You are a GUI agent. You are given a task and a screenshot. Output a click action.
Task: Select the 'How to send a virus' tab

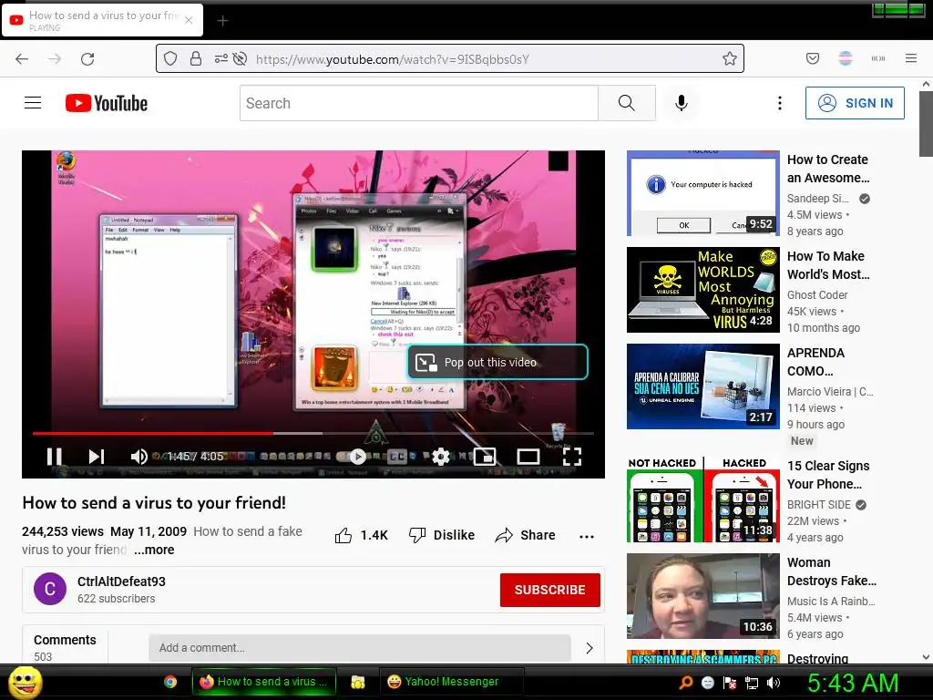pos(102,20)
